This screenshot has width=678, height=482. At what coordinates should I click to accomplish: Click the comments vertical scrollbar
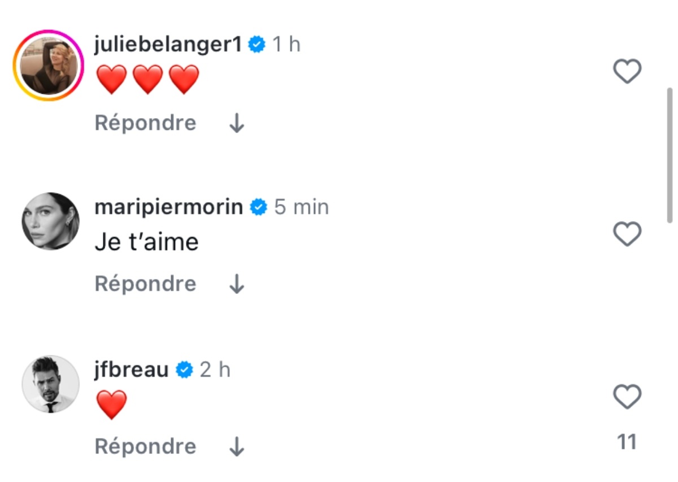tap(670, 155)
